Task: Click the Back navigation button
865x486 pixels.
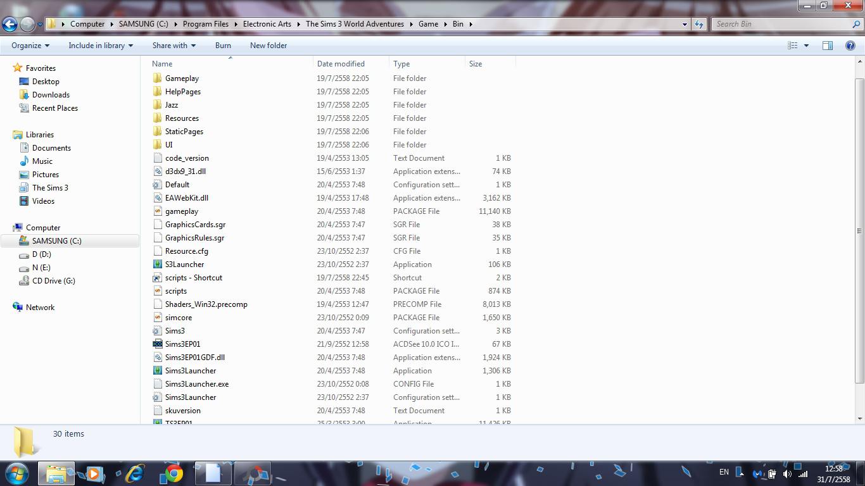Action: [x=9, y=24]
